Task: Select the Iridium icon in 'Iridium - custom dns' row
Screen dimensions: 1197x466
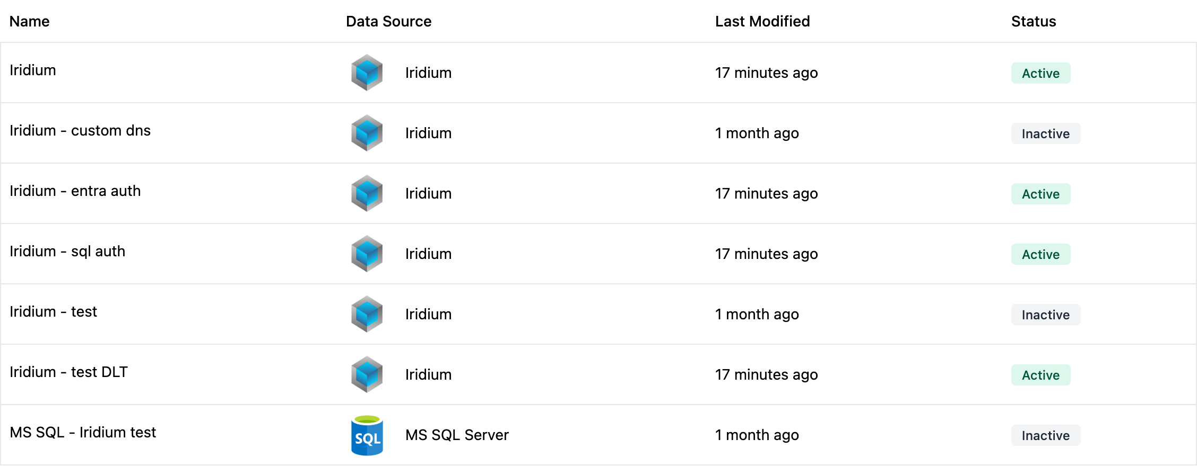Action: (366, 133)
